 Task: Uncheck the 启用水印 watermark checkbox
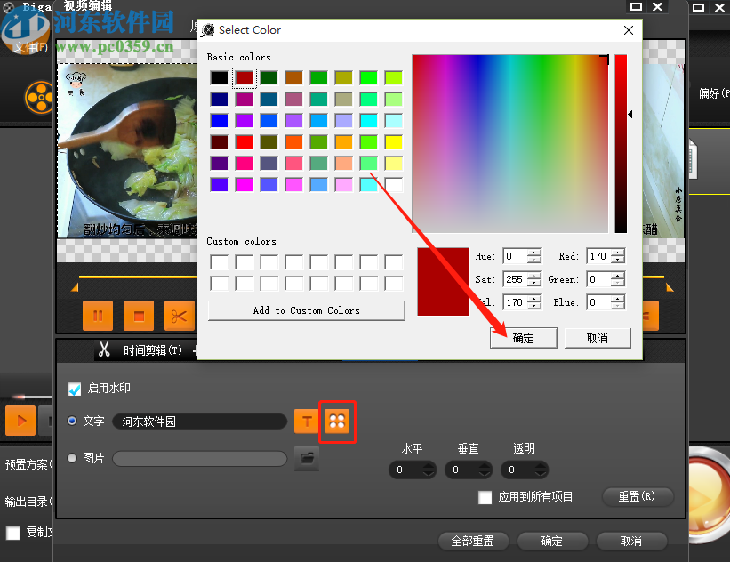click(x=75, y=389)
